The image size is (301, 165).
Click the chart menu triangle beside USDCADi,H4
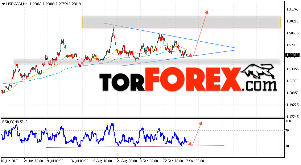(4, 4)
